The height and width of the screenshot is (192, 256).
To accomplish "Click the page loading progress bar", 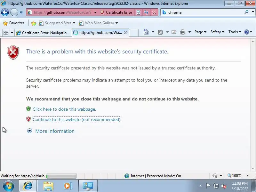I will 61,176.
